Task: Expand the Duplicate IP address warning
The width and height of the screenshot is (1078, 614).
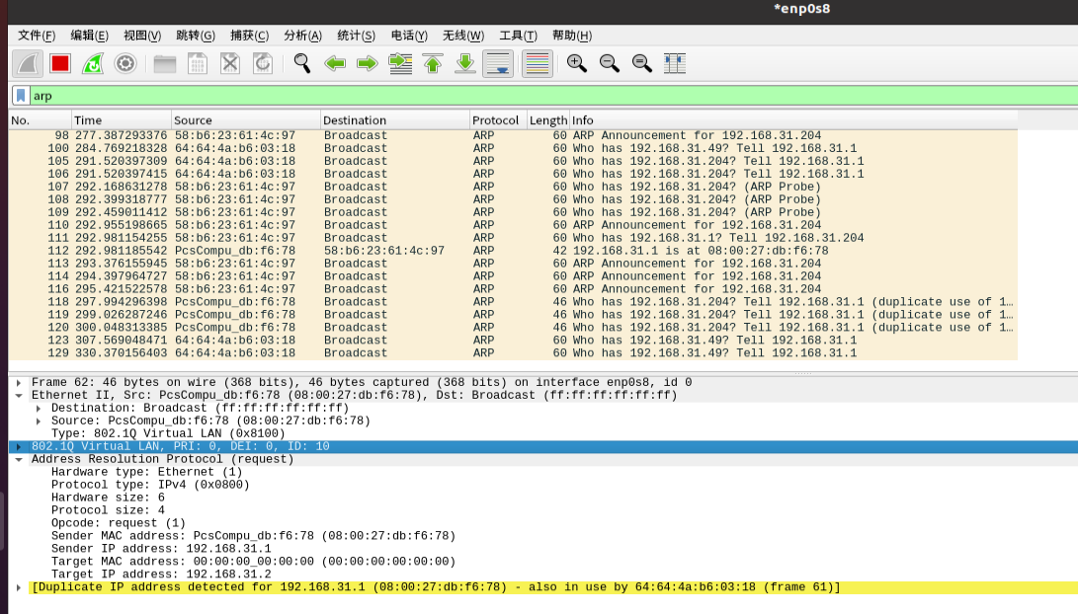Action: pyautogui.click(x=19, y=587)
